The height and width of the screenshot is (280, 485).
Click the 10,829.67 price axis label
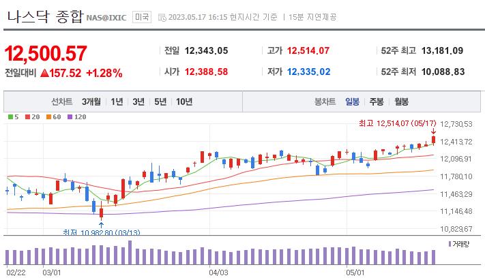pyautogui.click(x=456, y=229)
